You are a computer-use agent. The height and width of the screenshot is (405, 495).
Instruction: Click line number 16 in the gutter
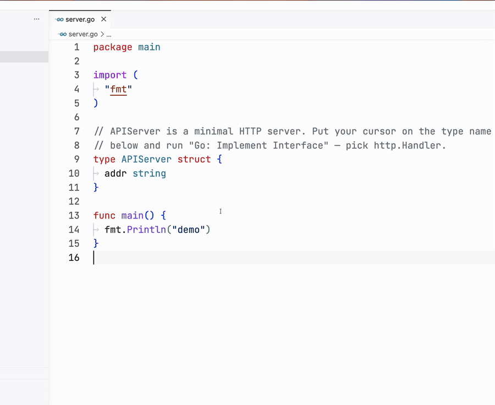74,258
